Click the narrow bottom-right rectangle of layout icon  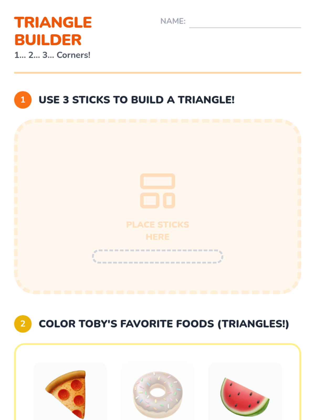coord(169,201)
